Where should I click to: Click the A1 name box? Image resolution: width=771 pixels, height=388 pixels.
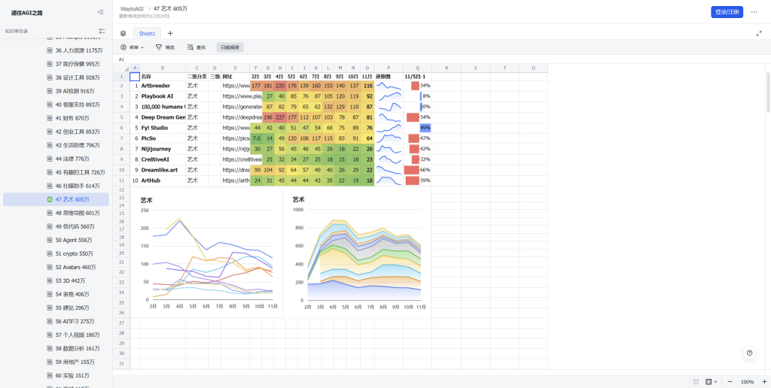(x=121, y=59)
